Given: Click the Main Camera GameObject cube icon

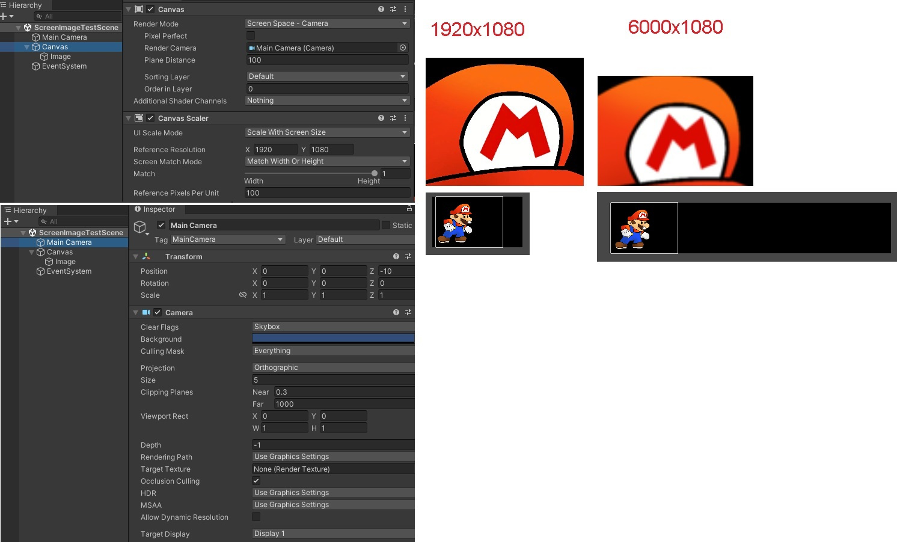Looking at the screenshot, I should [140, 227].
